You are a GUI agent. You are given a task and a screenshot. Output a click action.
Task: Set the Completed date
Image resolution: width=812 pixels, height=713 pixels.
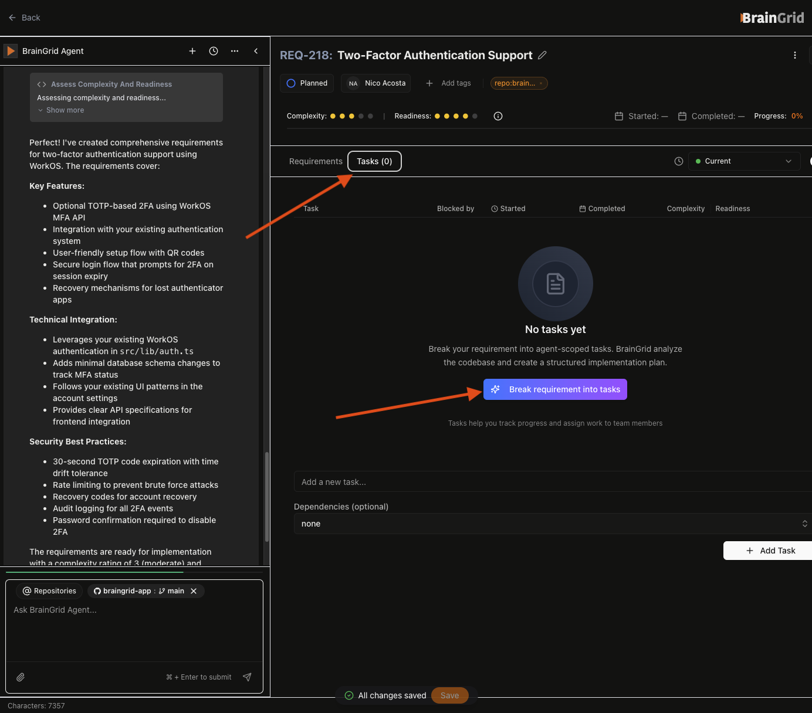(711, 116)
